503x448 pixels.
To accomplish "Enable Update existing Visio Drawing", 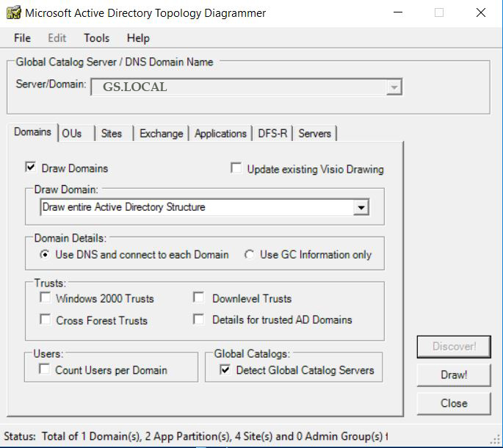I will (x=236, y=168).
